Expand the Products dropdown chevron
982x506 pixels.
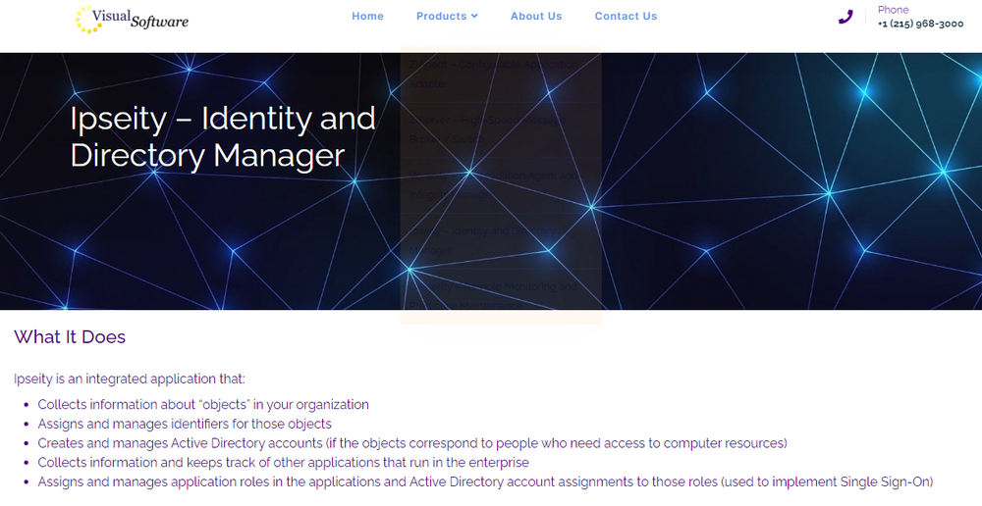[474, 17]
